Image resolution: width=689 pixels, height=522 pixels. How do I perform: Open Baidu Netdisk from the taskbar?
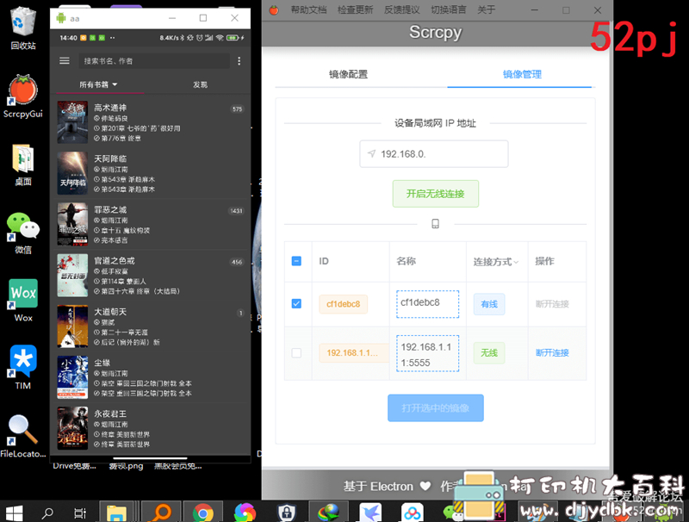tap(413, 513)
